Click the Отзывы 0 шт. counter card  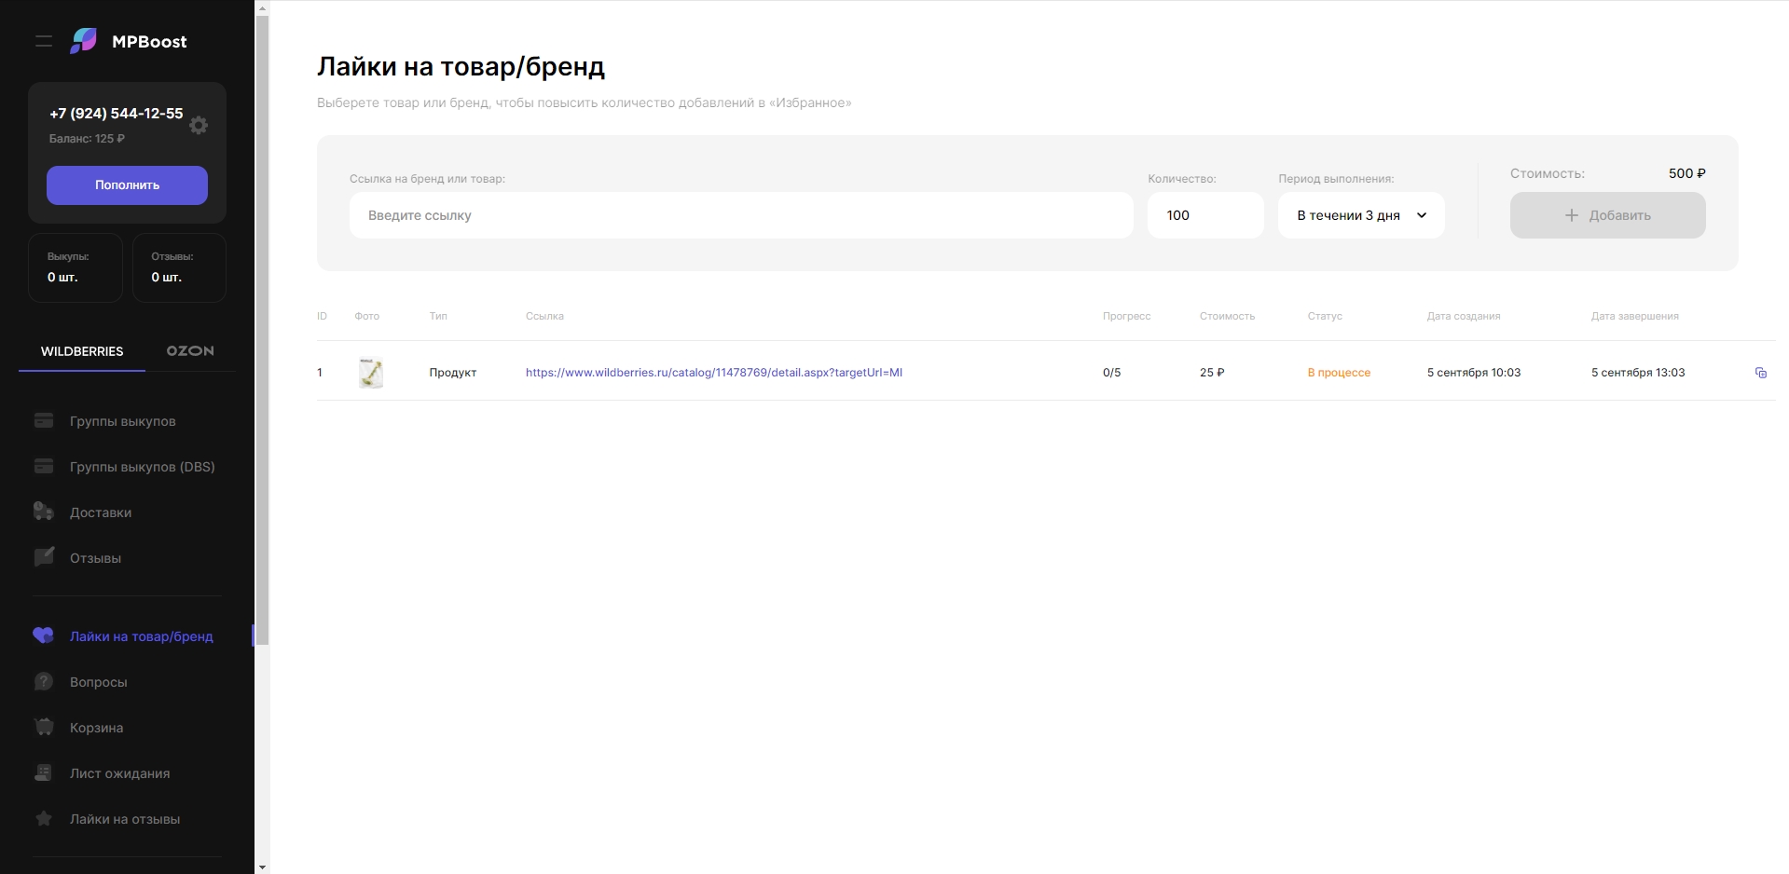point(179,267)
